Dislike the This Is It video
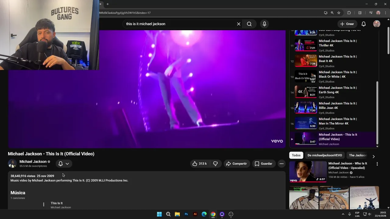 point(215,164)
